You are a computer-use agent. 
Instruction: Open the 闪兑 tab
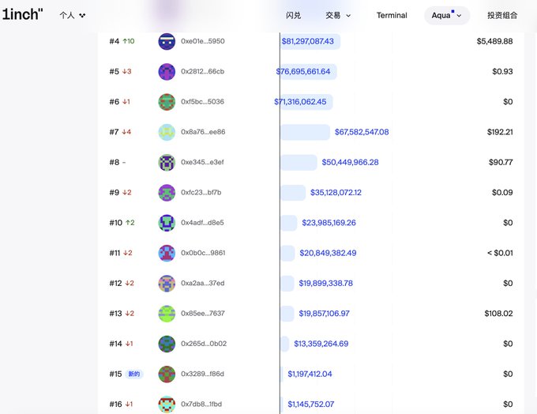pyautogui.click(x=294, y=16)
